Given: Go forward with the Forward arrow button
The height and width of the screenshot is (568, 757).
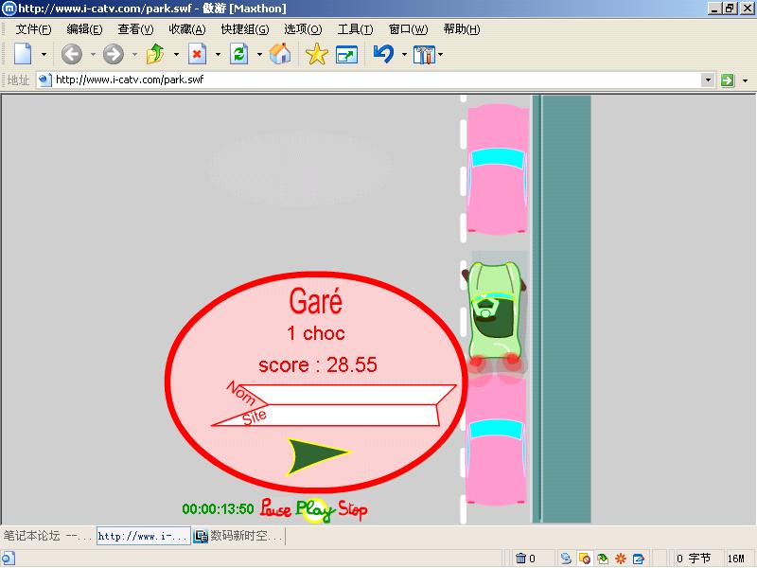Looking at the screenshot, I should coord(114,54).
